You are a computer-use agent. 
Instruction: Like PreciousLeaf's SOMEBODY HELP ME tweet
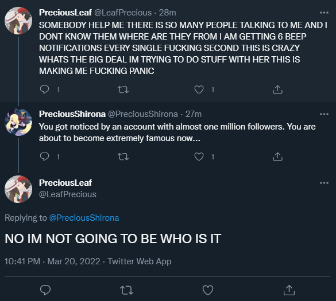(199, 89)
